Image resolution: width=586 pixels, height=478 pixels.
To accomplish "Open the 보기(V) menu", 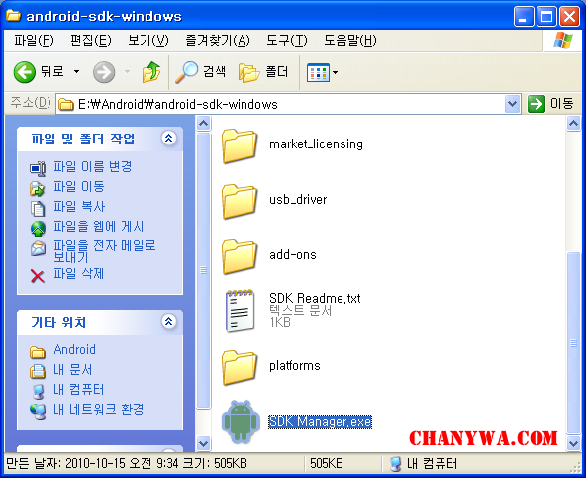I will point(148,40).
